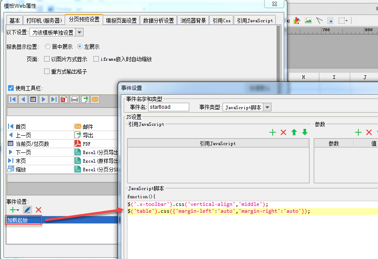This screenshot has height=259, width=378.
Task: Add a new event with green plus
Action: click(x=12, y=210)
